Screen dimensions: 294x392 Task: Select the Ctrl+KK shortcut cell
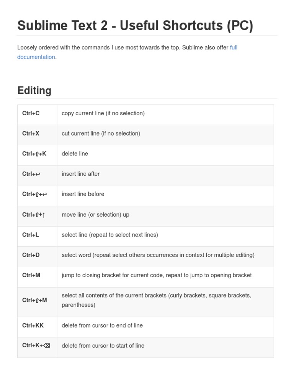[x=33, y=325]
